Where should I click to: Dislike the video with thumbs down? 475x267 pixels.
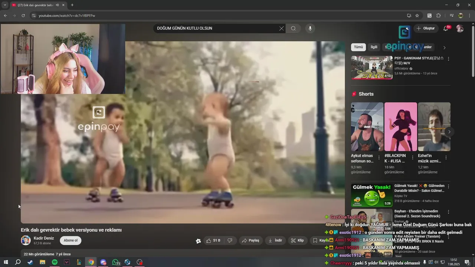click(230, 241)
